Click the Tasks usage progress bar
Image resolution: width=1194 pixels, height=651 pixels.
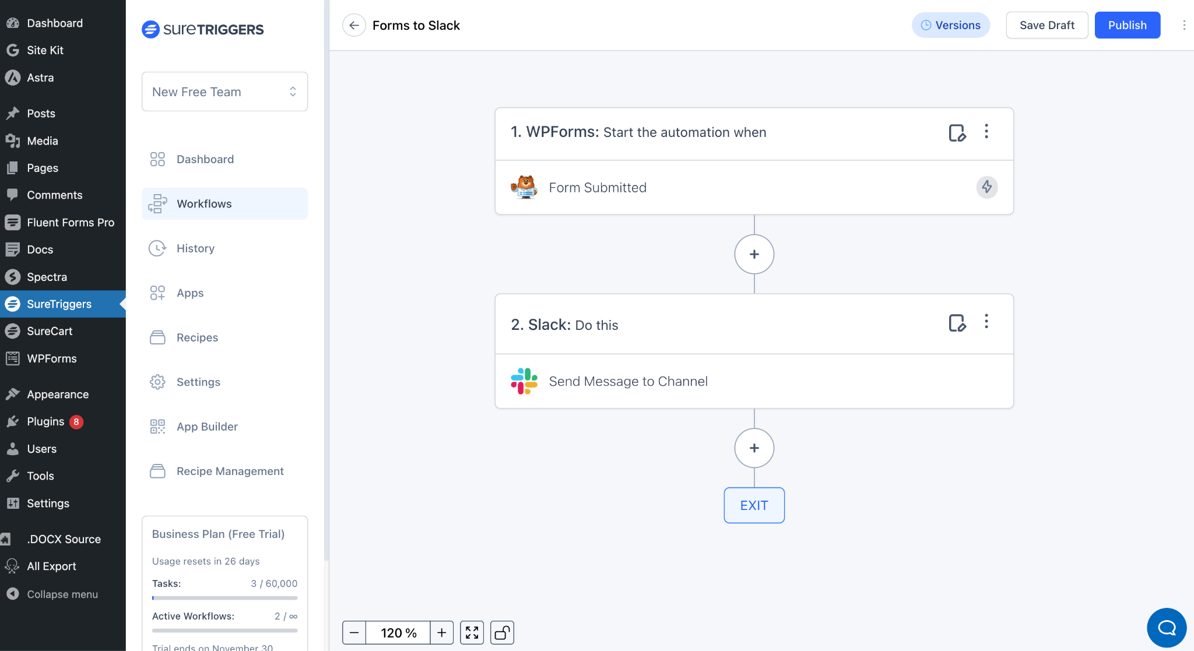(x=224, y=598)
